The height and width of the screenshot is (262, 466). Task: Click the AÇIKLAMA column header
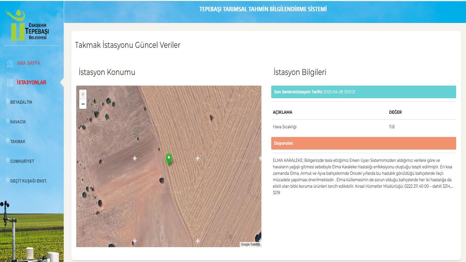[282, 112]
